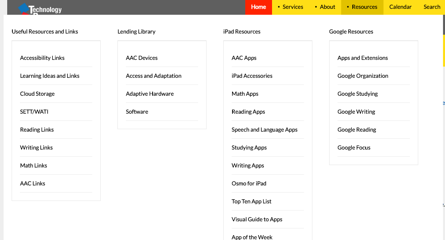The width and height of the screenshot is (445, 240).
Task: Visit Writing Links
Action: [x=36, y=148]
